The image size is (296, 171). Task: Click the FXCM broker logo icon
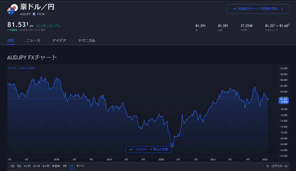click(34, 14)
